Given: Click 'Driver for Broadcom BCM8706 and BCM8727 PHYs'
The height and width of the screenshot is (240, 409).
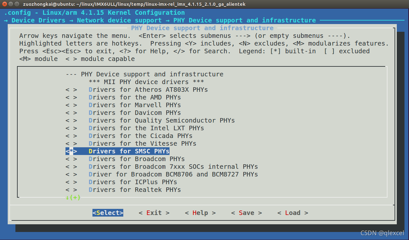Looking at the screenshot, I should 173,174.
